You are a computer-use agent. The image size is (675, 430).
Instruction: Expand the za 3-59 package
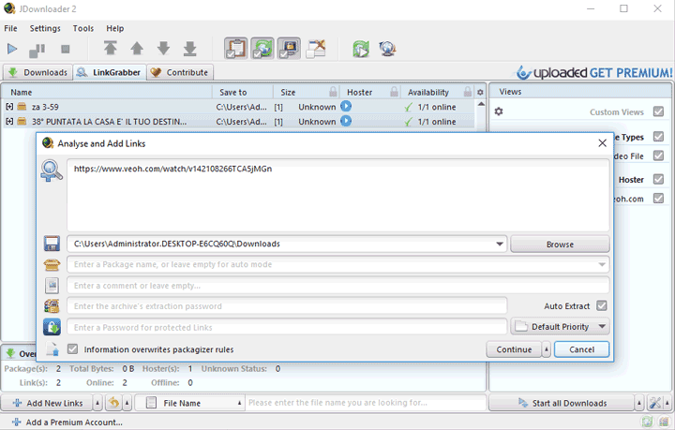click(9, 107)
